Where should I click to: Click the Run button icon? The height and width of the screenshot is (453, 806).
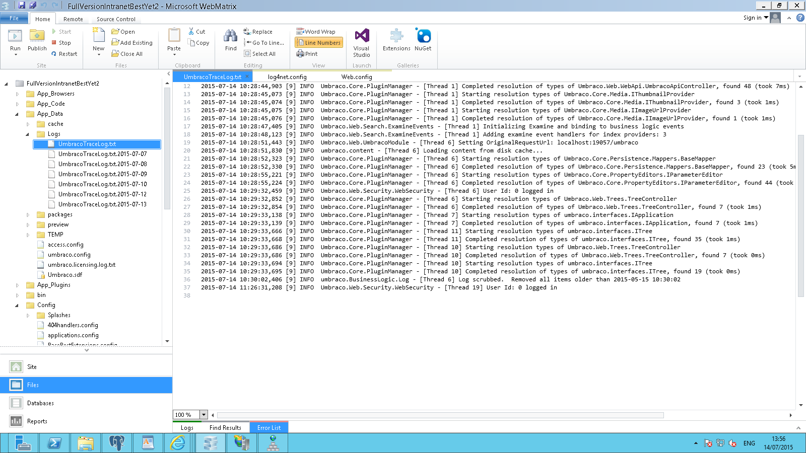pos(15,36)
